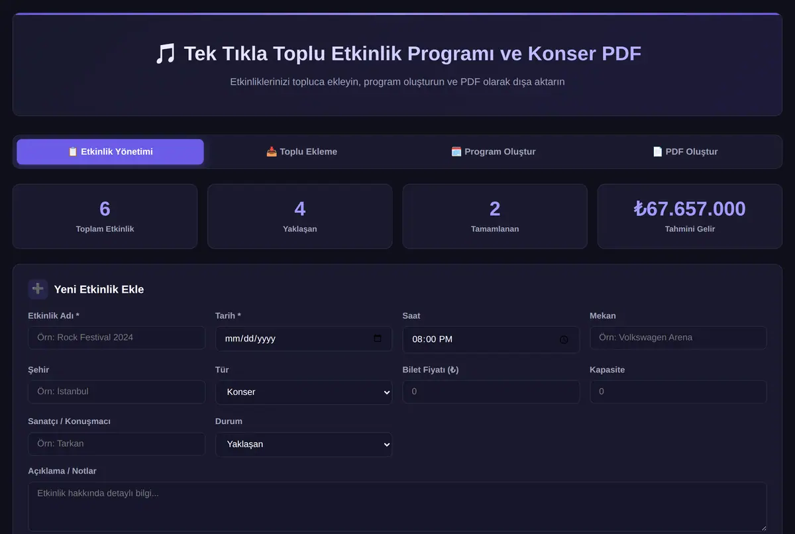This screenshot has height=534, width=795.
Task: Click the Saat time field
Action: tap(491, 339)
